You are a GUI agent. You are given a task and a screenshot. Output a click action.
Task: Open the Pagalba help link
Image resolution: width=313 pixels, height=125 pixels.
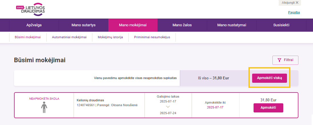point(294,12)
